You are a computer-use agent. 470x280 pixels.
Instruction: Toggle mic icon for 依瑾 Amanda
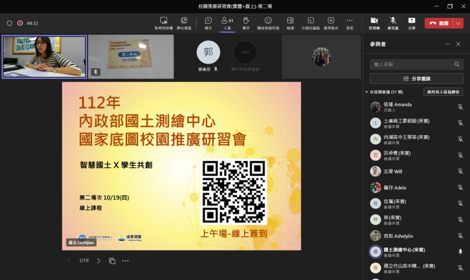point(460,107)
